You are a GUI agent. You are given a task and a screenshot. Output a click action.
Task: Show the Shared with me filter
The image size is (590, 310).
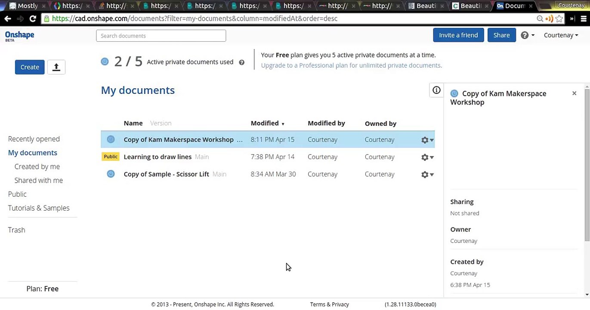tap(39, 180)
